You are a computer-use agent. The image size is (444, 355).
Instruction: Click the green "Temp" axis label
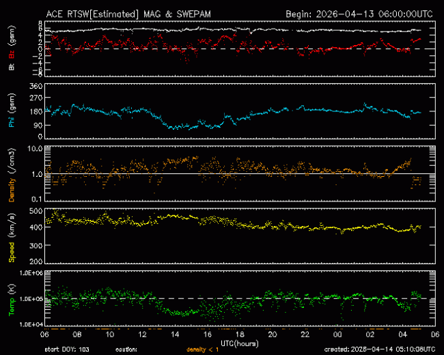[x=12, y=307]
